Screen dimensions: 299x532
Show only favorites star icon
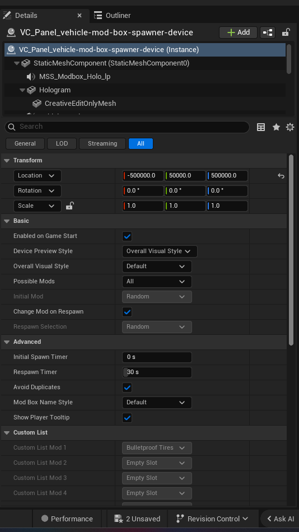(276, 127)
